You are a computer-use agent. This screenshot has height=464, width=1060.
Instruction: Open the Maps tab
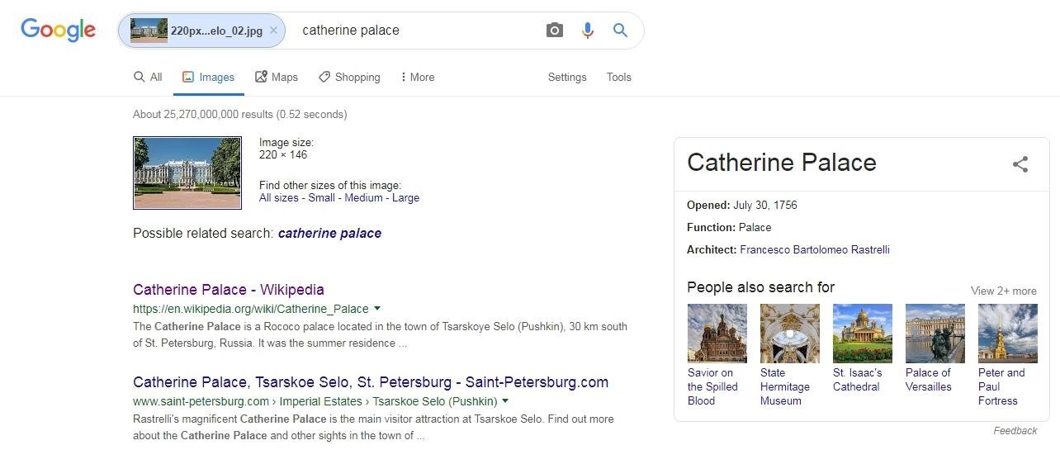pos(277,77)
